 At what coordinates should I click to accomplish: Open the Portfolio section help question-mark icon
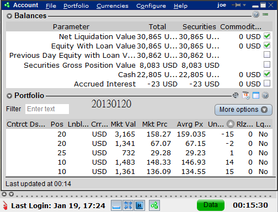265,95
